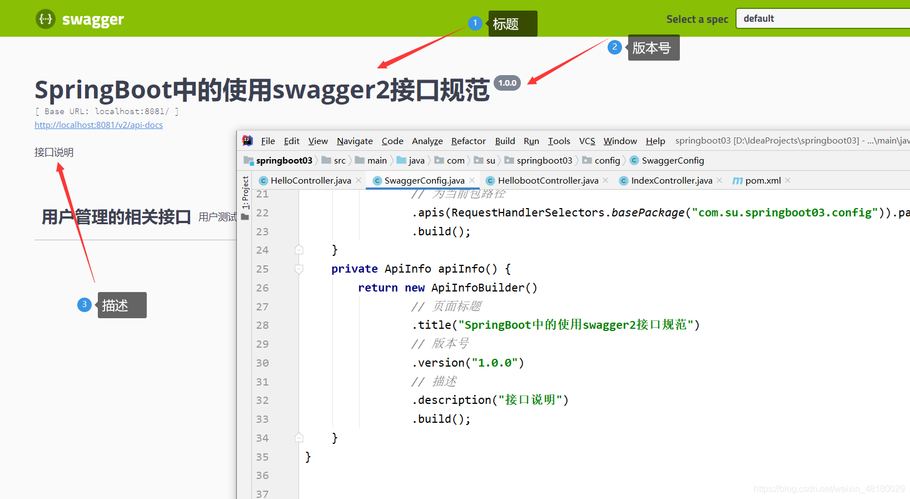Click the Swagger logo icon
910x499 pixels.
[x=46, y=19]
